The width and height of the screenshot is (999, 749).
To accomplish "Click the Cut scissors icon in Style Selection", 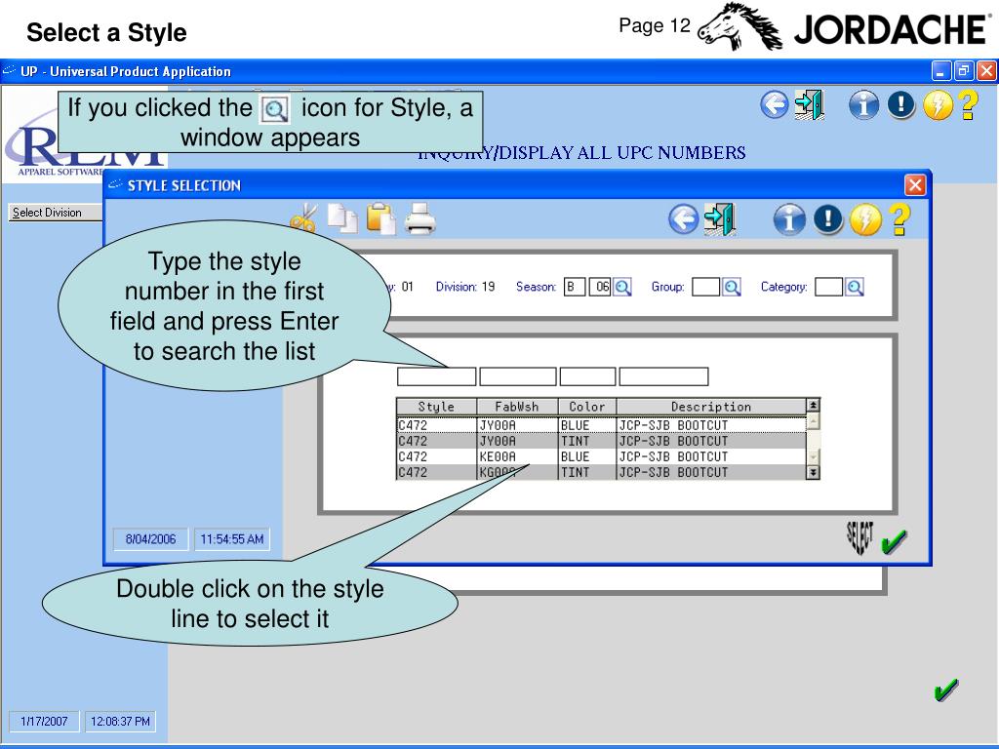I will pos(304,217).
